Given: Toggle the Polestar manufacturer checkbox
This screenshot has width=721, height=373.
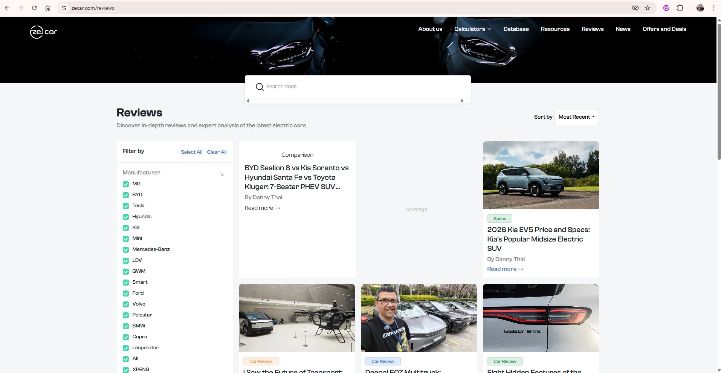Looking at the screenshot, I should (x=126, y=315).
